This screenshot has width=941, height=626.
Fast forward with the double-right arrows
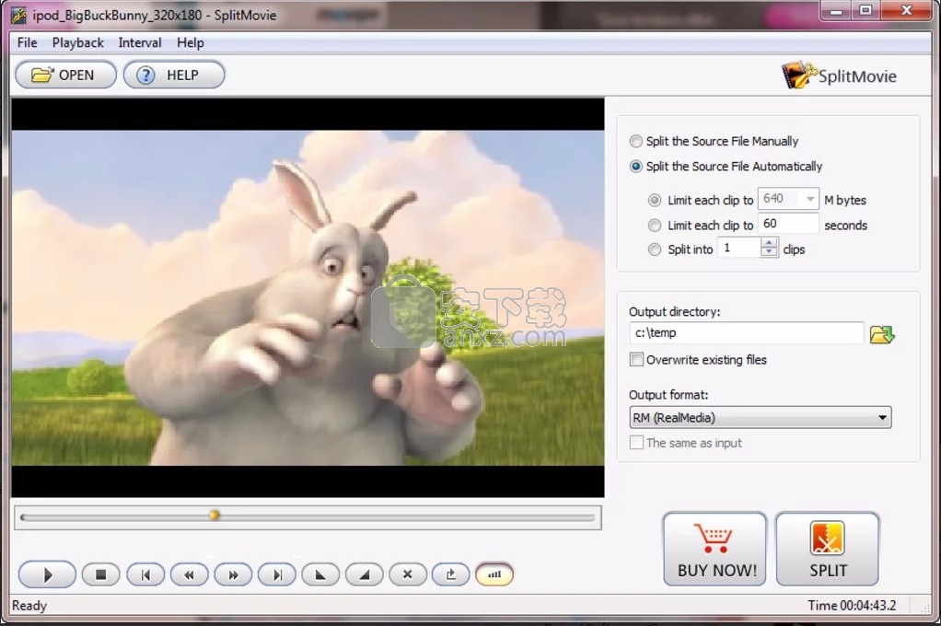tap(233, 574)
